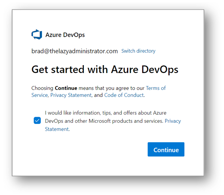Select the brad@thelazyadministrator.com account email

tap(75, 51)
